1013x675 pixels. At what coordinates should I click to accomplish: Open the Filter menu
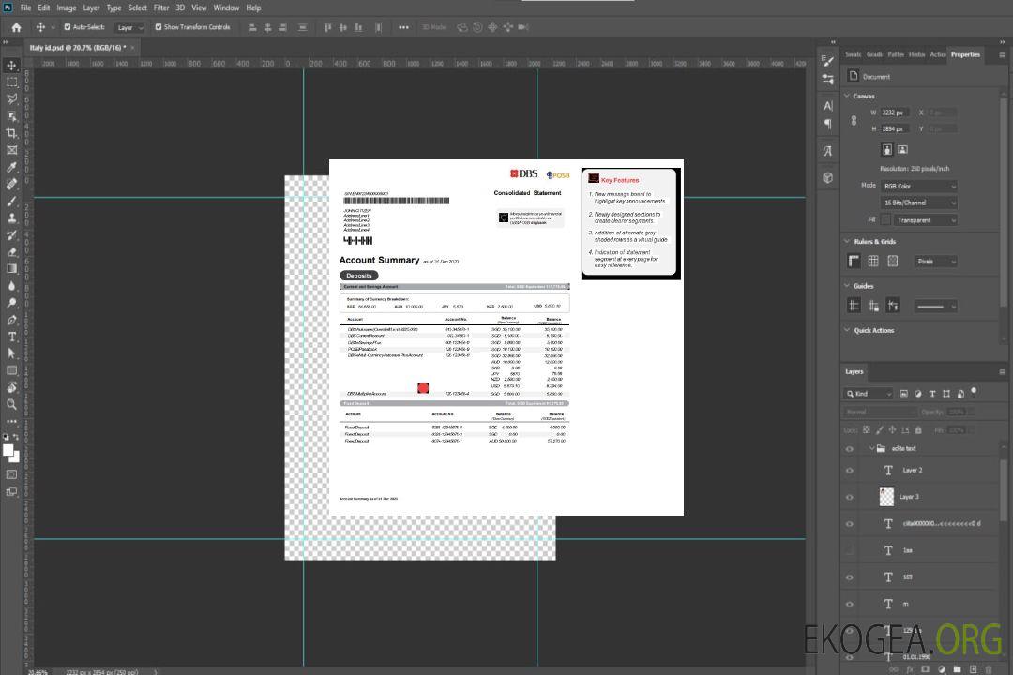(161, 7)
